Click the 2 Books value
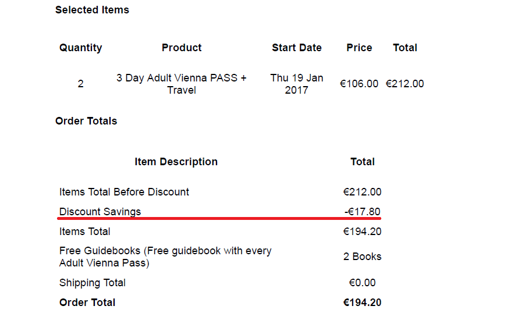Image resolution: width=525 pixels, height=313 pixels. [362, 257]
